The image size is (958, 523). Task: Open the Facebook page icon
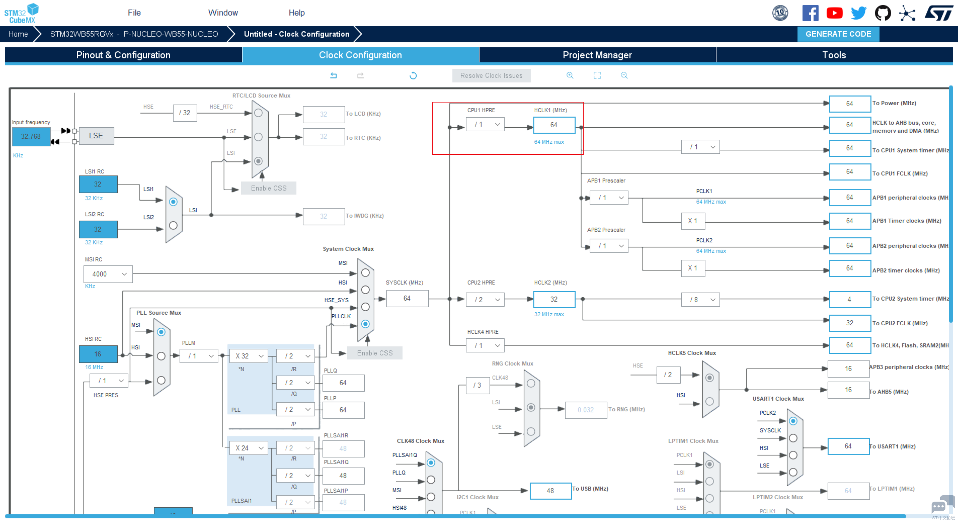point(810,13)
